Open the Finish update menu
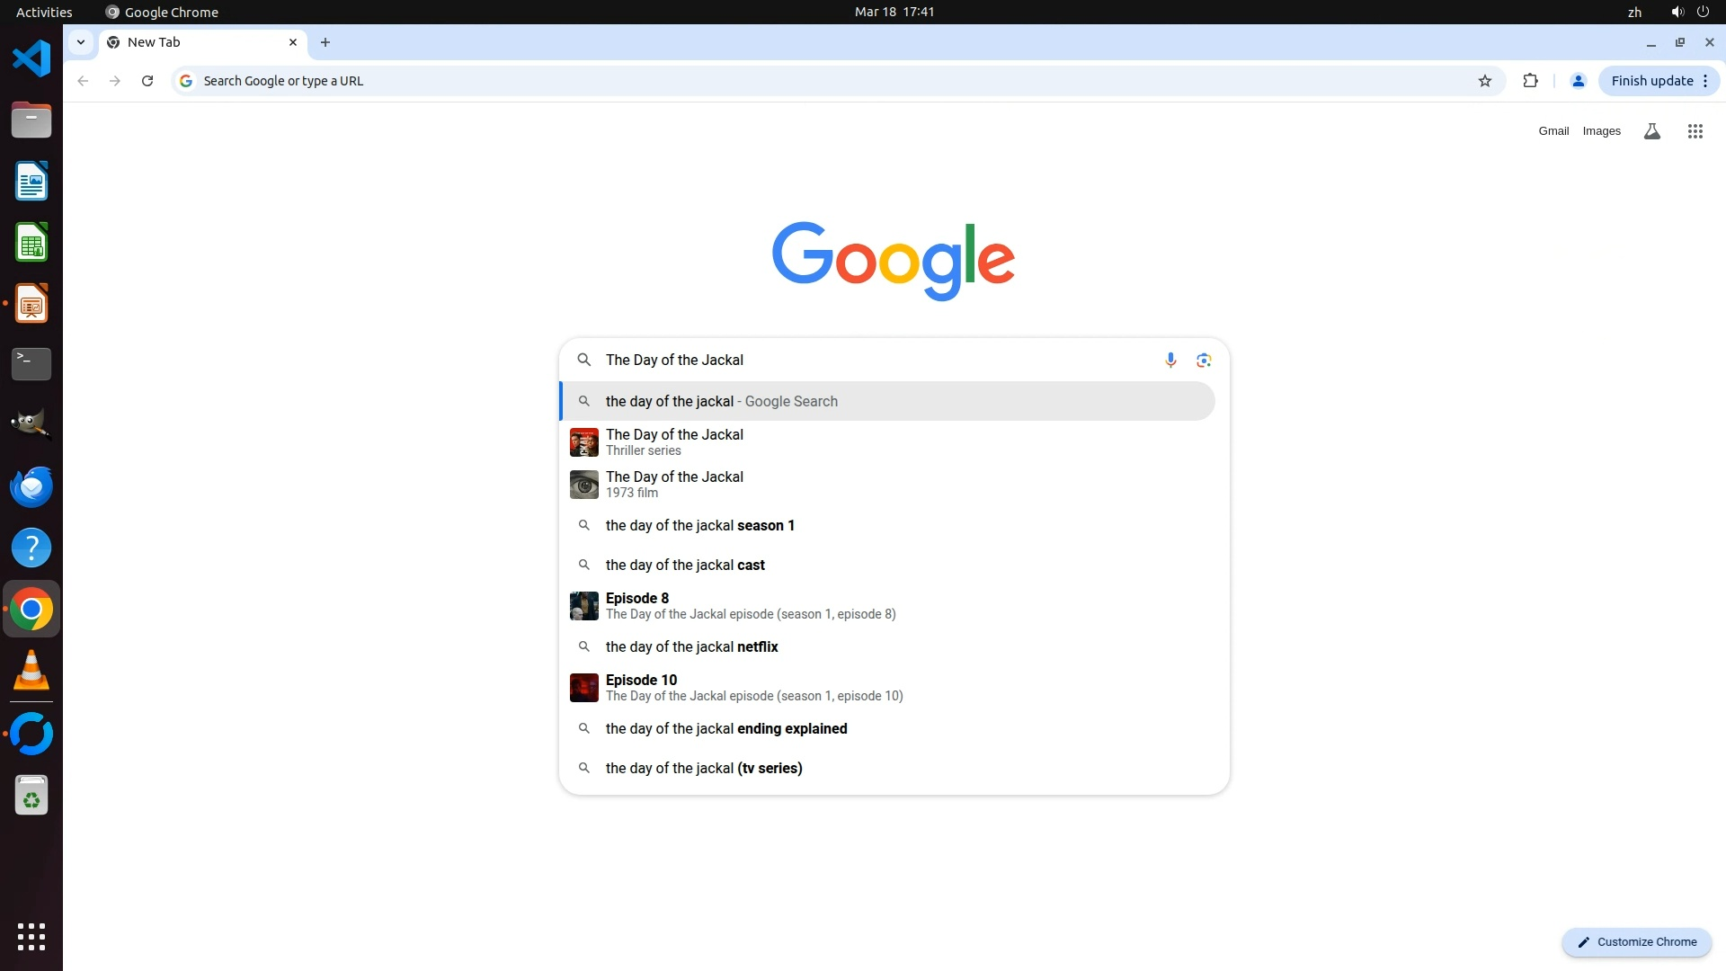The width and height of the screenshot is (1726, 971). (x=1659, y=81)
